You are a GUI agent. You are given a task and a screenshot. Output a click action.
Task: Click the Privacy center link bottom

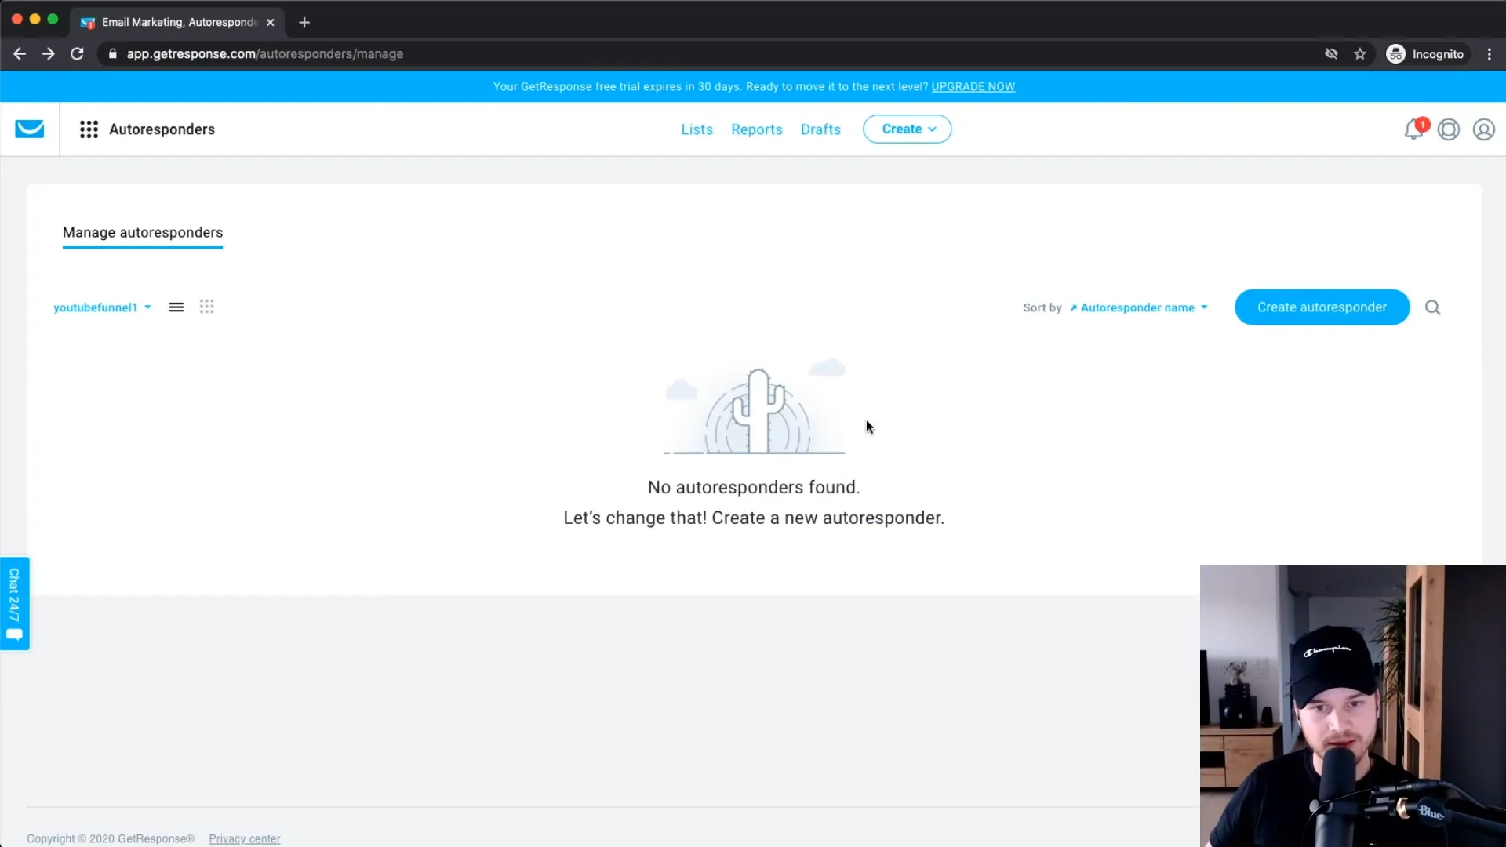[246, 838]
